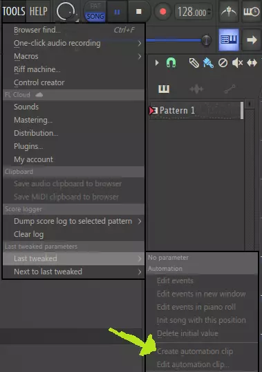Open Mastering... menu entry
This screenshot has height=372, width=262.
pyautogui.click(x=73, y=120)
